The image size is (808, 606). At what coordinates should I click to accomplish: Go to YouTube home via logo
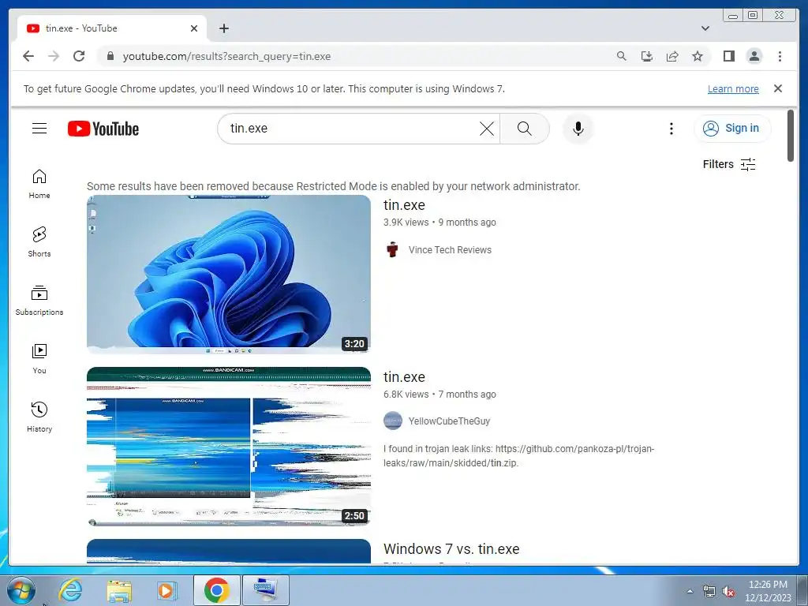pyautogui.click(x=103, y=129)
